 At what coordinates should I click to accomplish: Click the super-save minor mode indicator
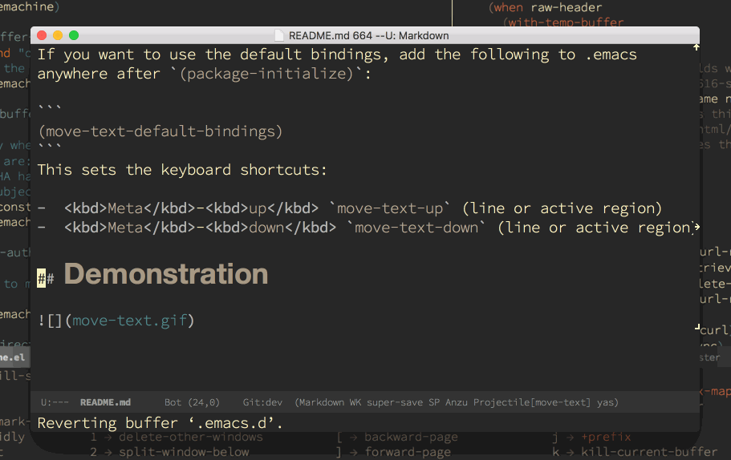tap(395, 402)
